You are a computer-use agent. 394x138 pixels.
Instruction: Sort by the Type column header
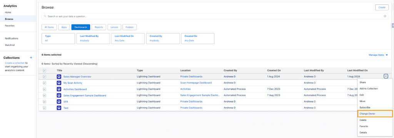coord(140,71)
